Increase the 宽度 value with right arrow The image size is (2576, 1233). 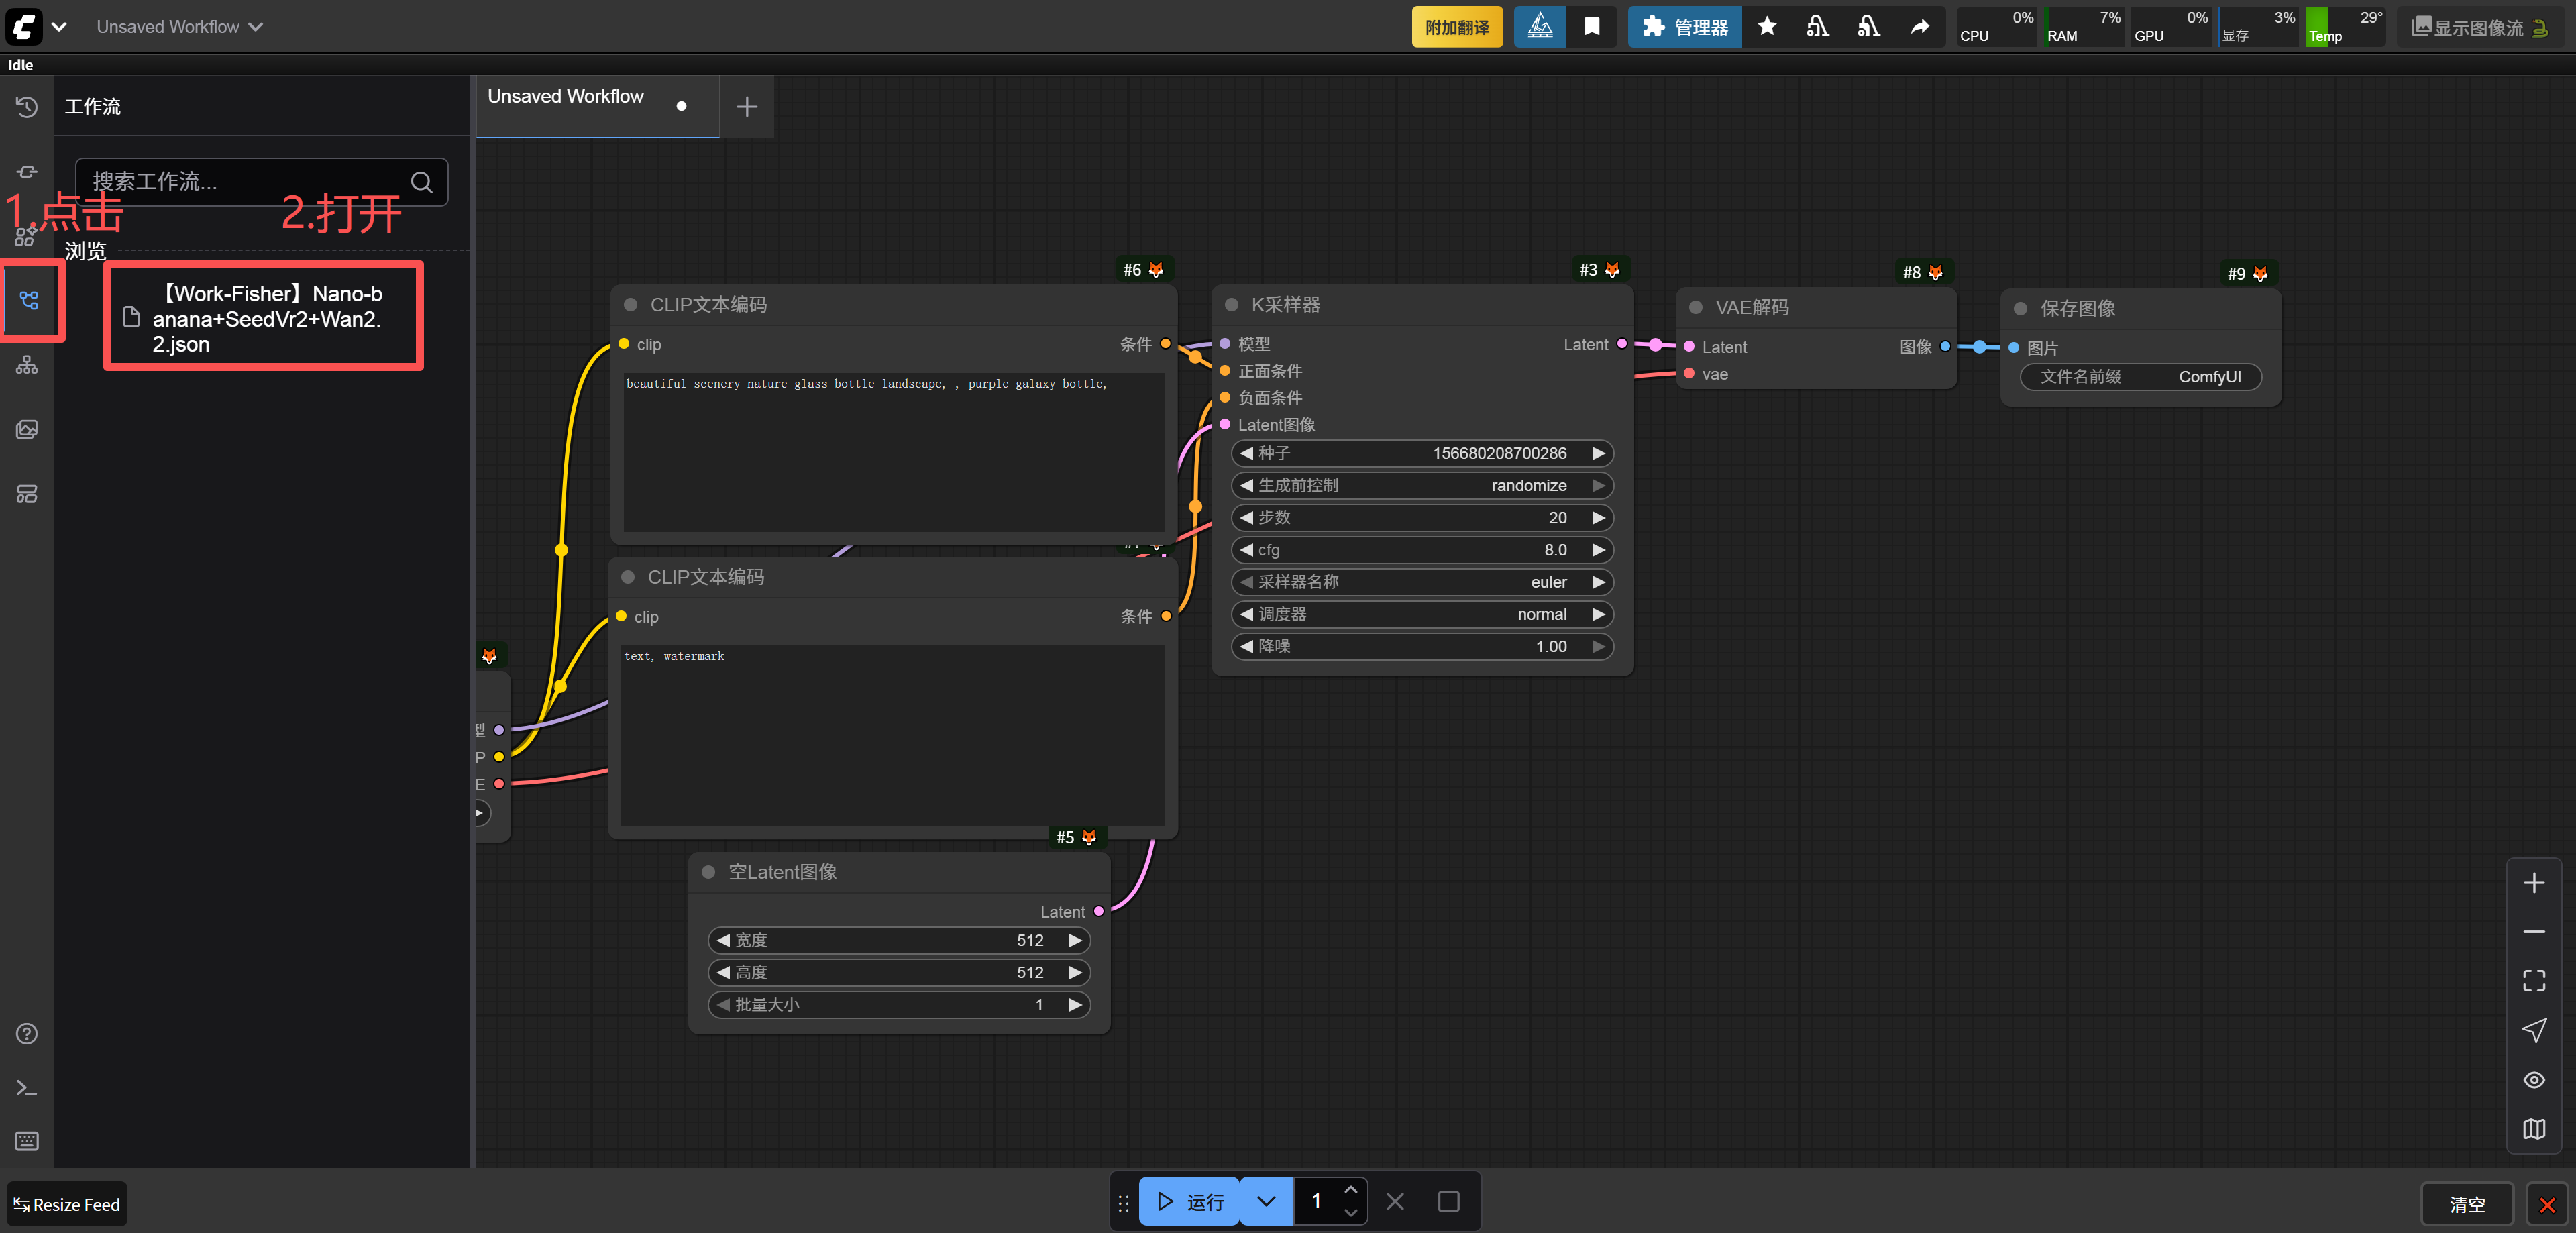(1075, 941)
